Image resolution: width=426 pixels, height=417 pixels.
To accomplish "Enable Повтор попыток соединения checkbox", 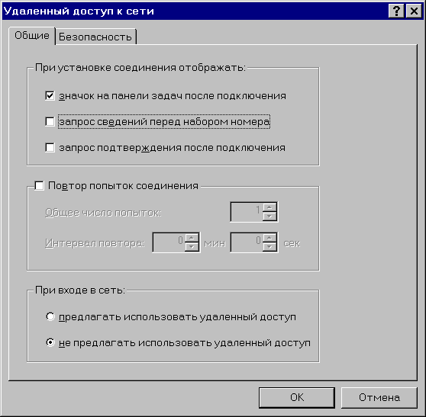I will [x=39, y=186].
